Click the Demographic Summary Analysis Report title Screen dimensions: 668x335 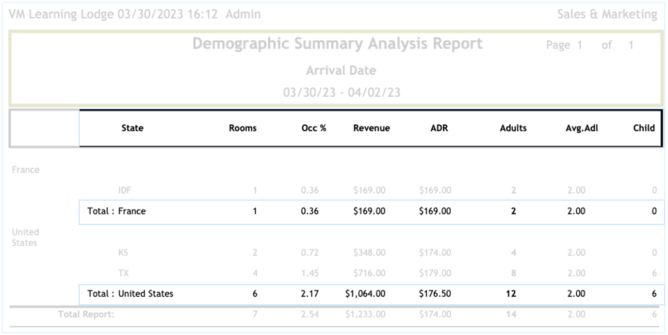click(x=338, y=44)
